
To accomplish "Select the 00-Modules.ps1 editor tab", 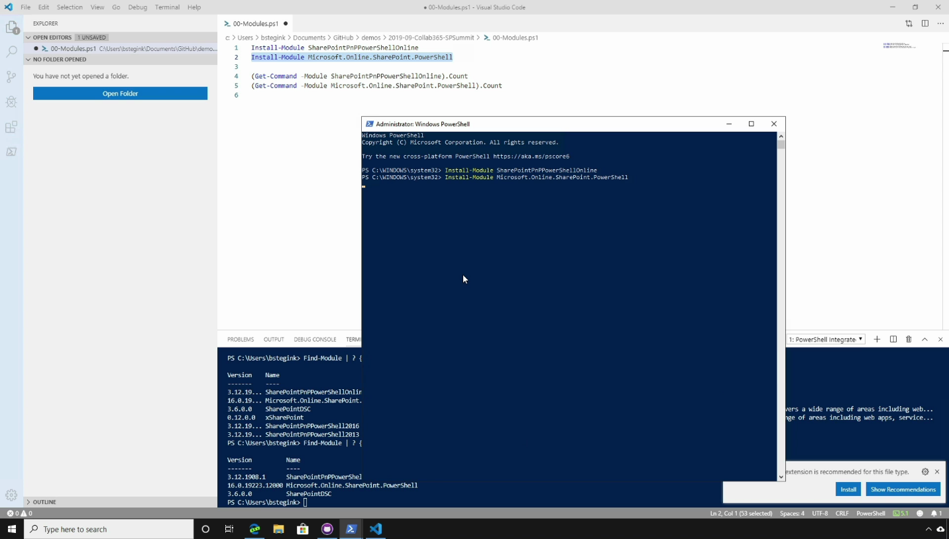I will pyautogui.click(x=255, y=23).
